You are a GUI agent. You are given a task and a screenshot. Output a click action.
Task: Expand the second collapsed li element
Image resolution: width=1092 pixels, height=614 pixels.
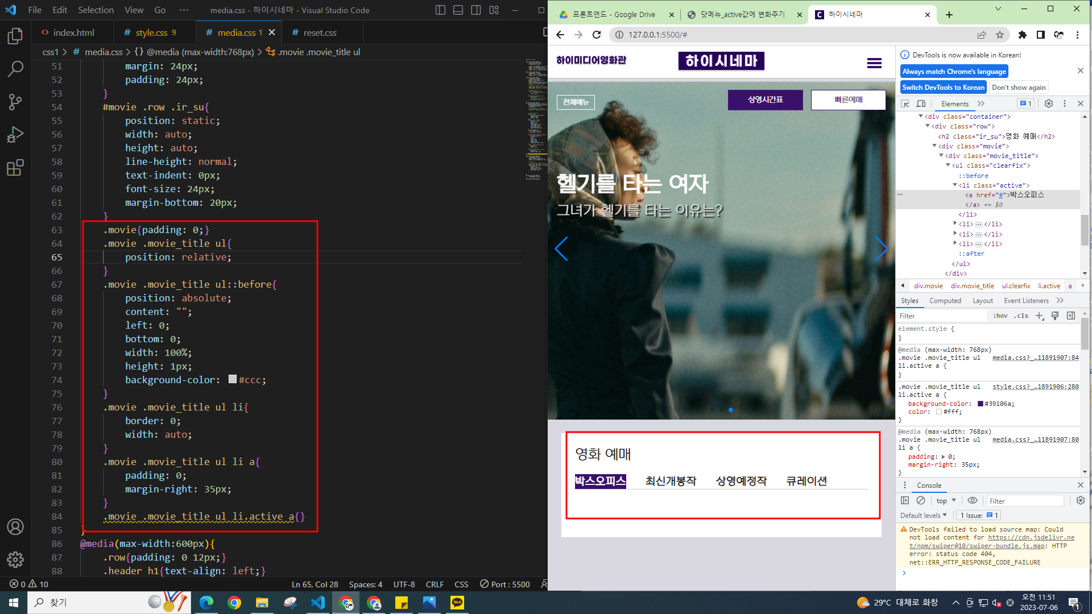click(955, 234)
